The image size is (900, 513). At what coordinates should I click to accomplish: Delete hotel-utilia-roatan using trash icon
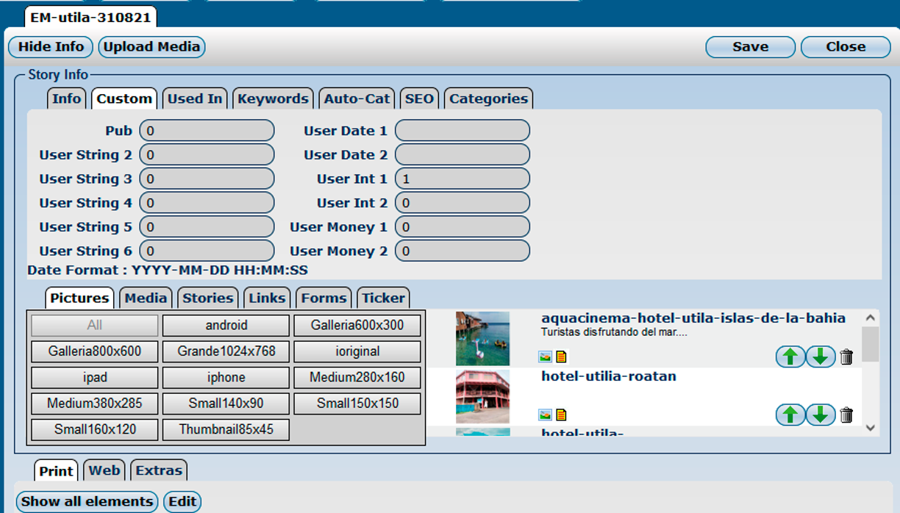[x=846, y=415]
